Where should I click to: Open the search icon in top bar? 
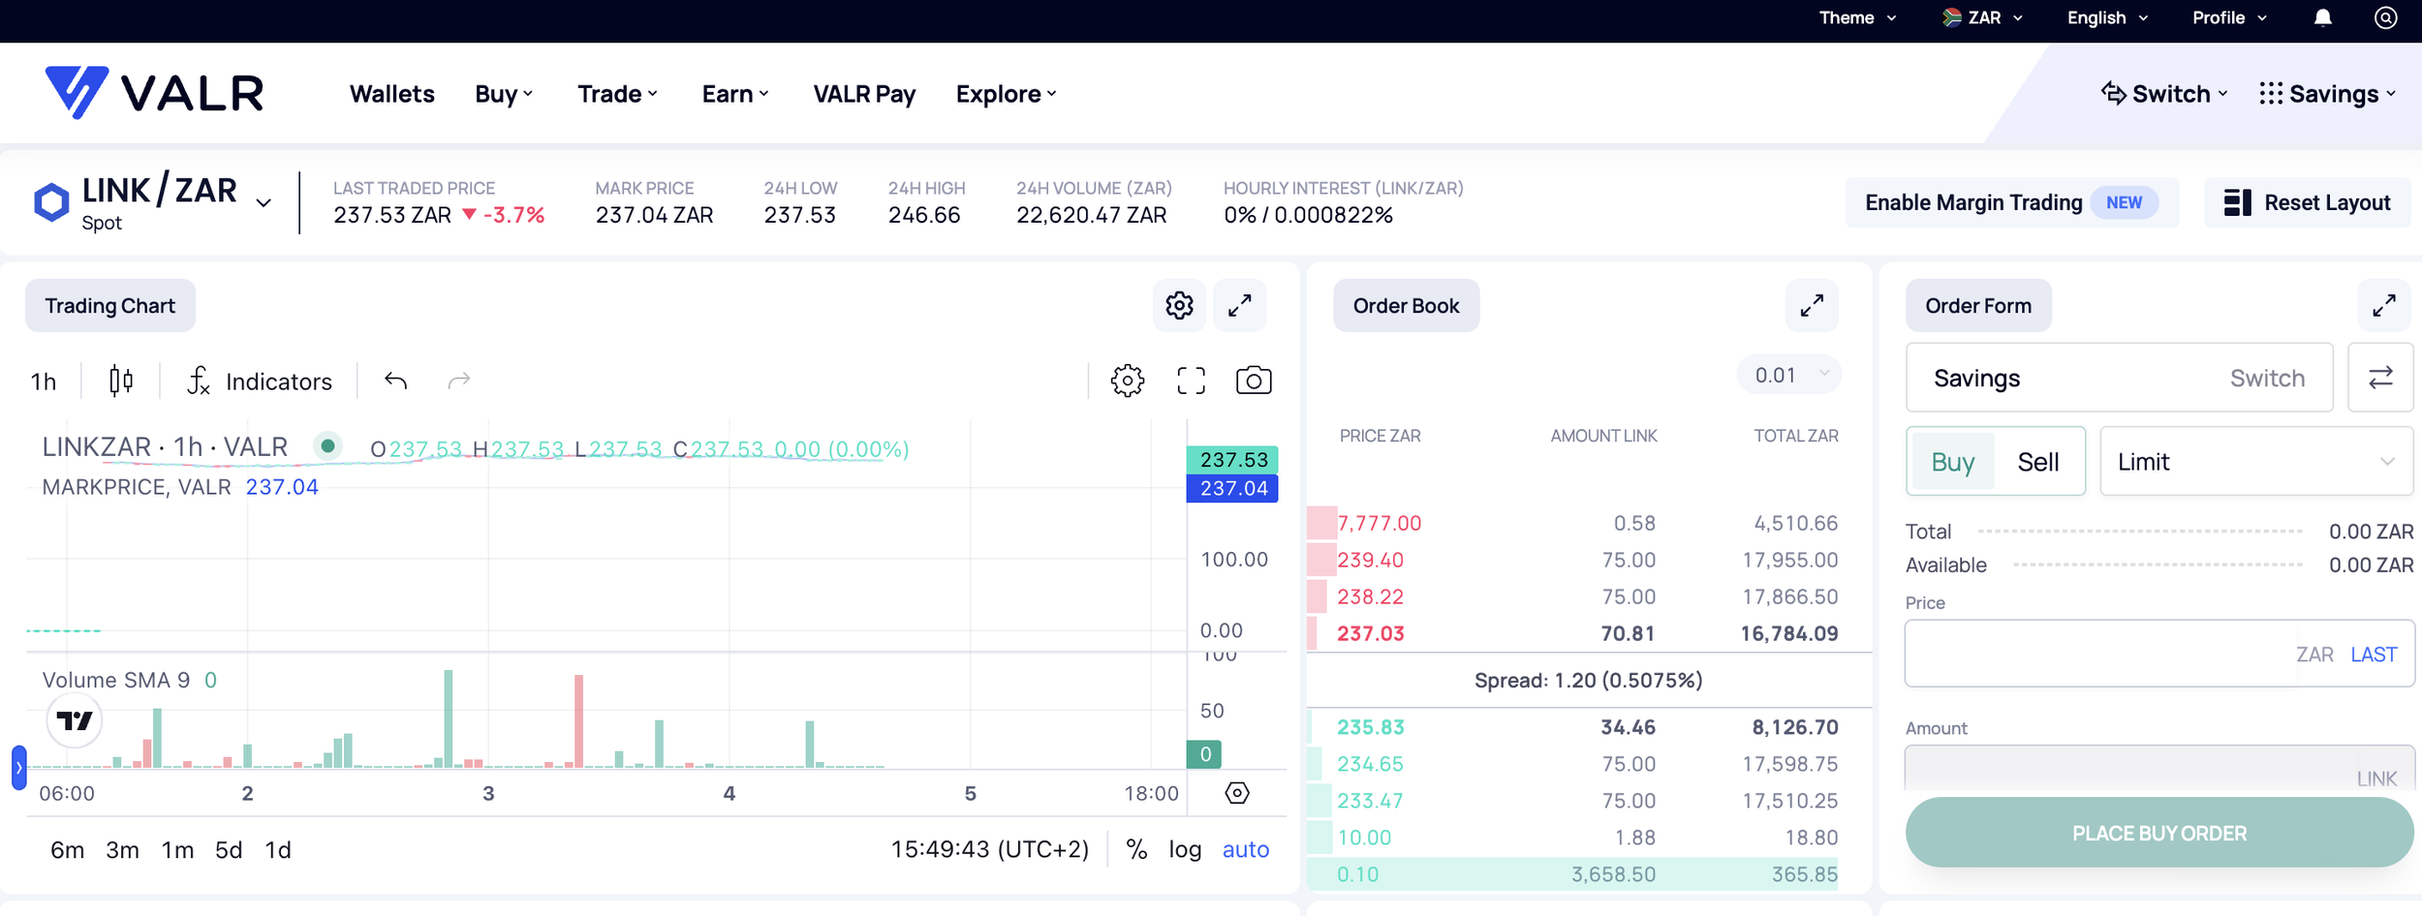(2385, 17)
